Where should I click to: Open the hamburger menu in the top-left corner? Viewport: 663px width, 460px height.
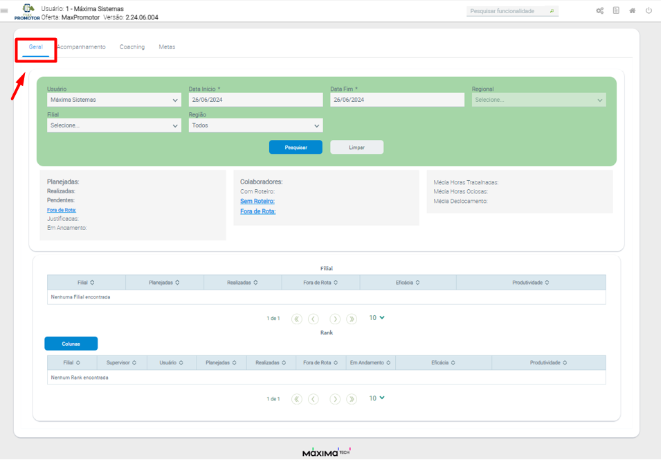5,11
